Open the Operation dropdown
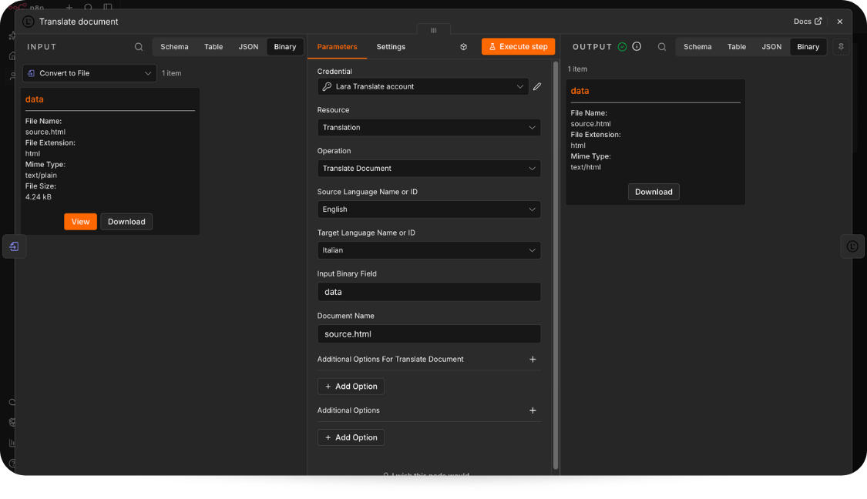867x499 pixels. 429,169
